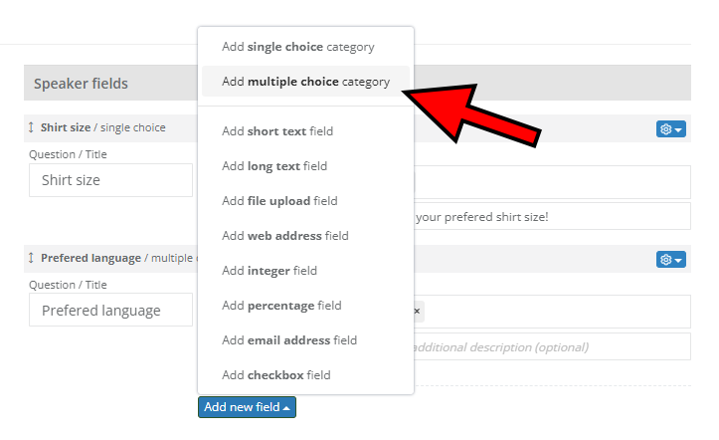Open the Prefered language gear settings dropdown
This screenshot has width=719, height=440.
point(670,260)
